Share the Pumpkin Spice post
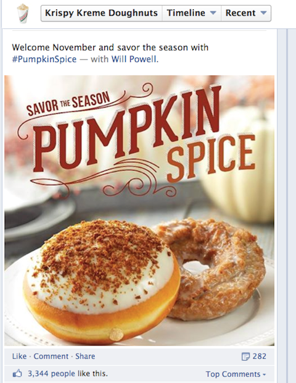 coord(85,356)
